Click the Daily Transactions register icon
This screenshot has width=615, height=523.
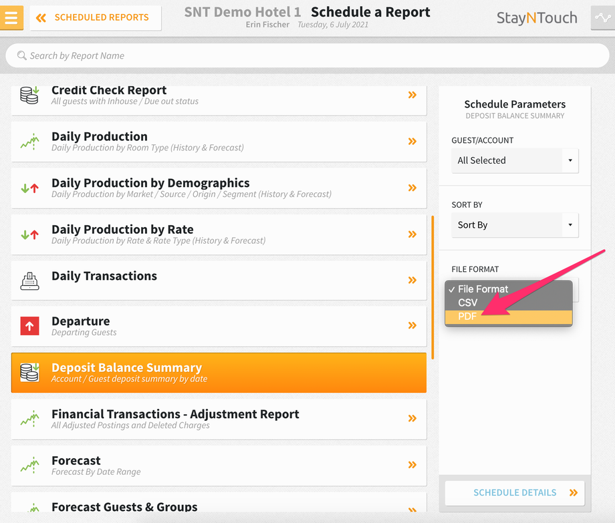click(30, 281)
